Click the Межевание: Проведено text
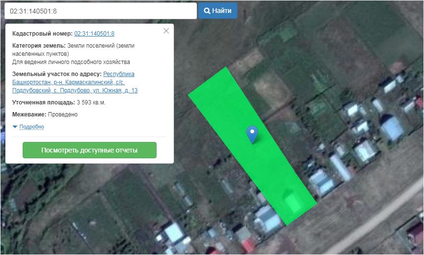Screen dimensions: 424x255 (x=45, y=115)
